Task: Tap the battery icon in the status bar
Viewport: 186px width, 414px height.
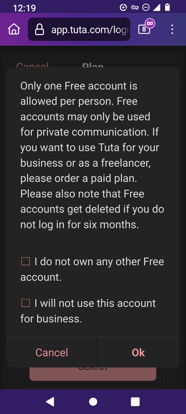Action: [168, 8]
